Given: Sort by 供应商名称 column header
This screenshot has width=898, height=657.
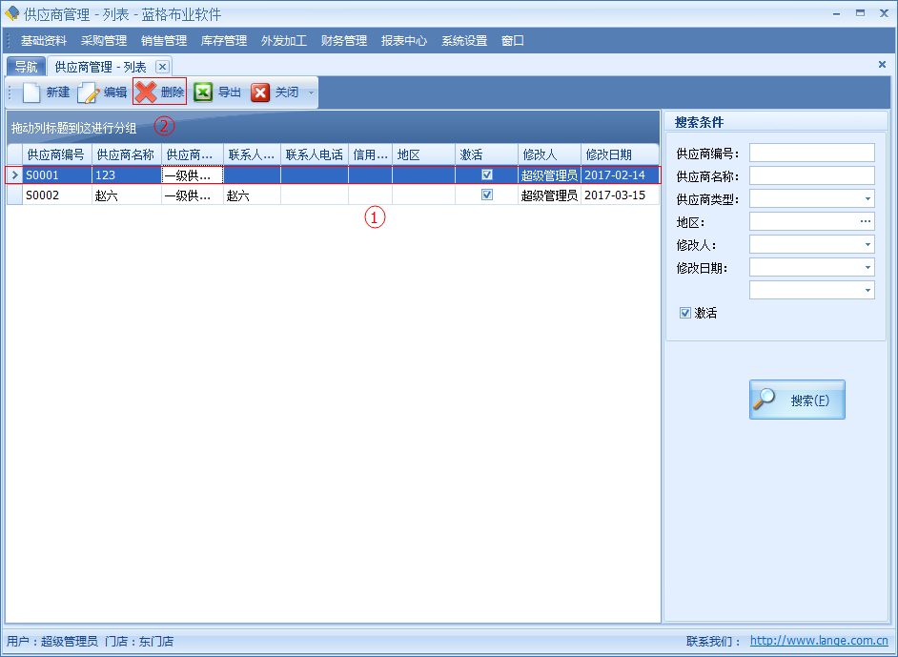Looking at the screenshot, I should coord(127,154).
